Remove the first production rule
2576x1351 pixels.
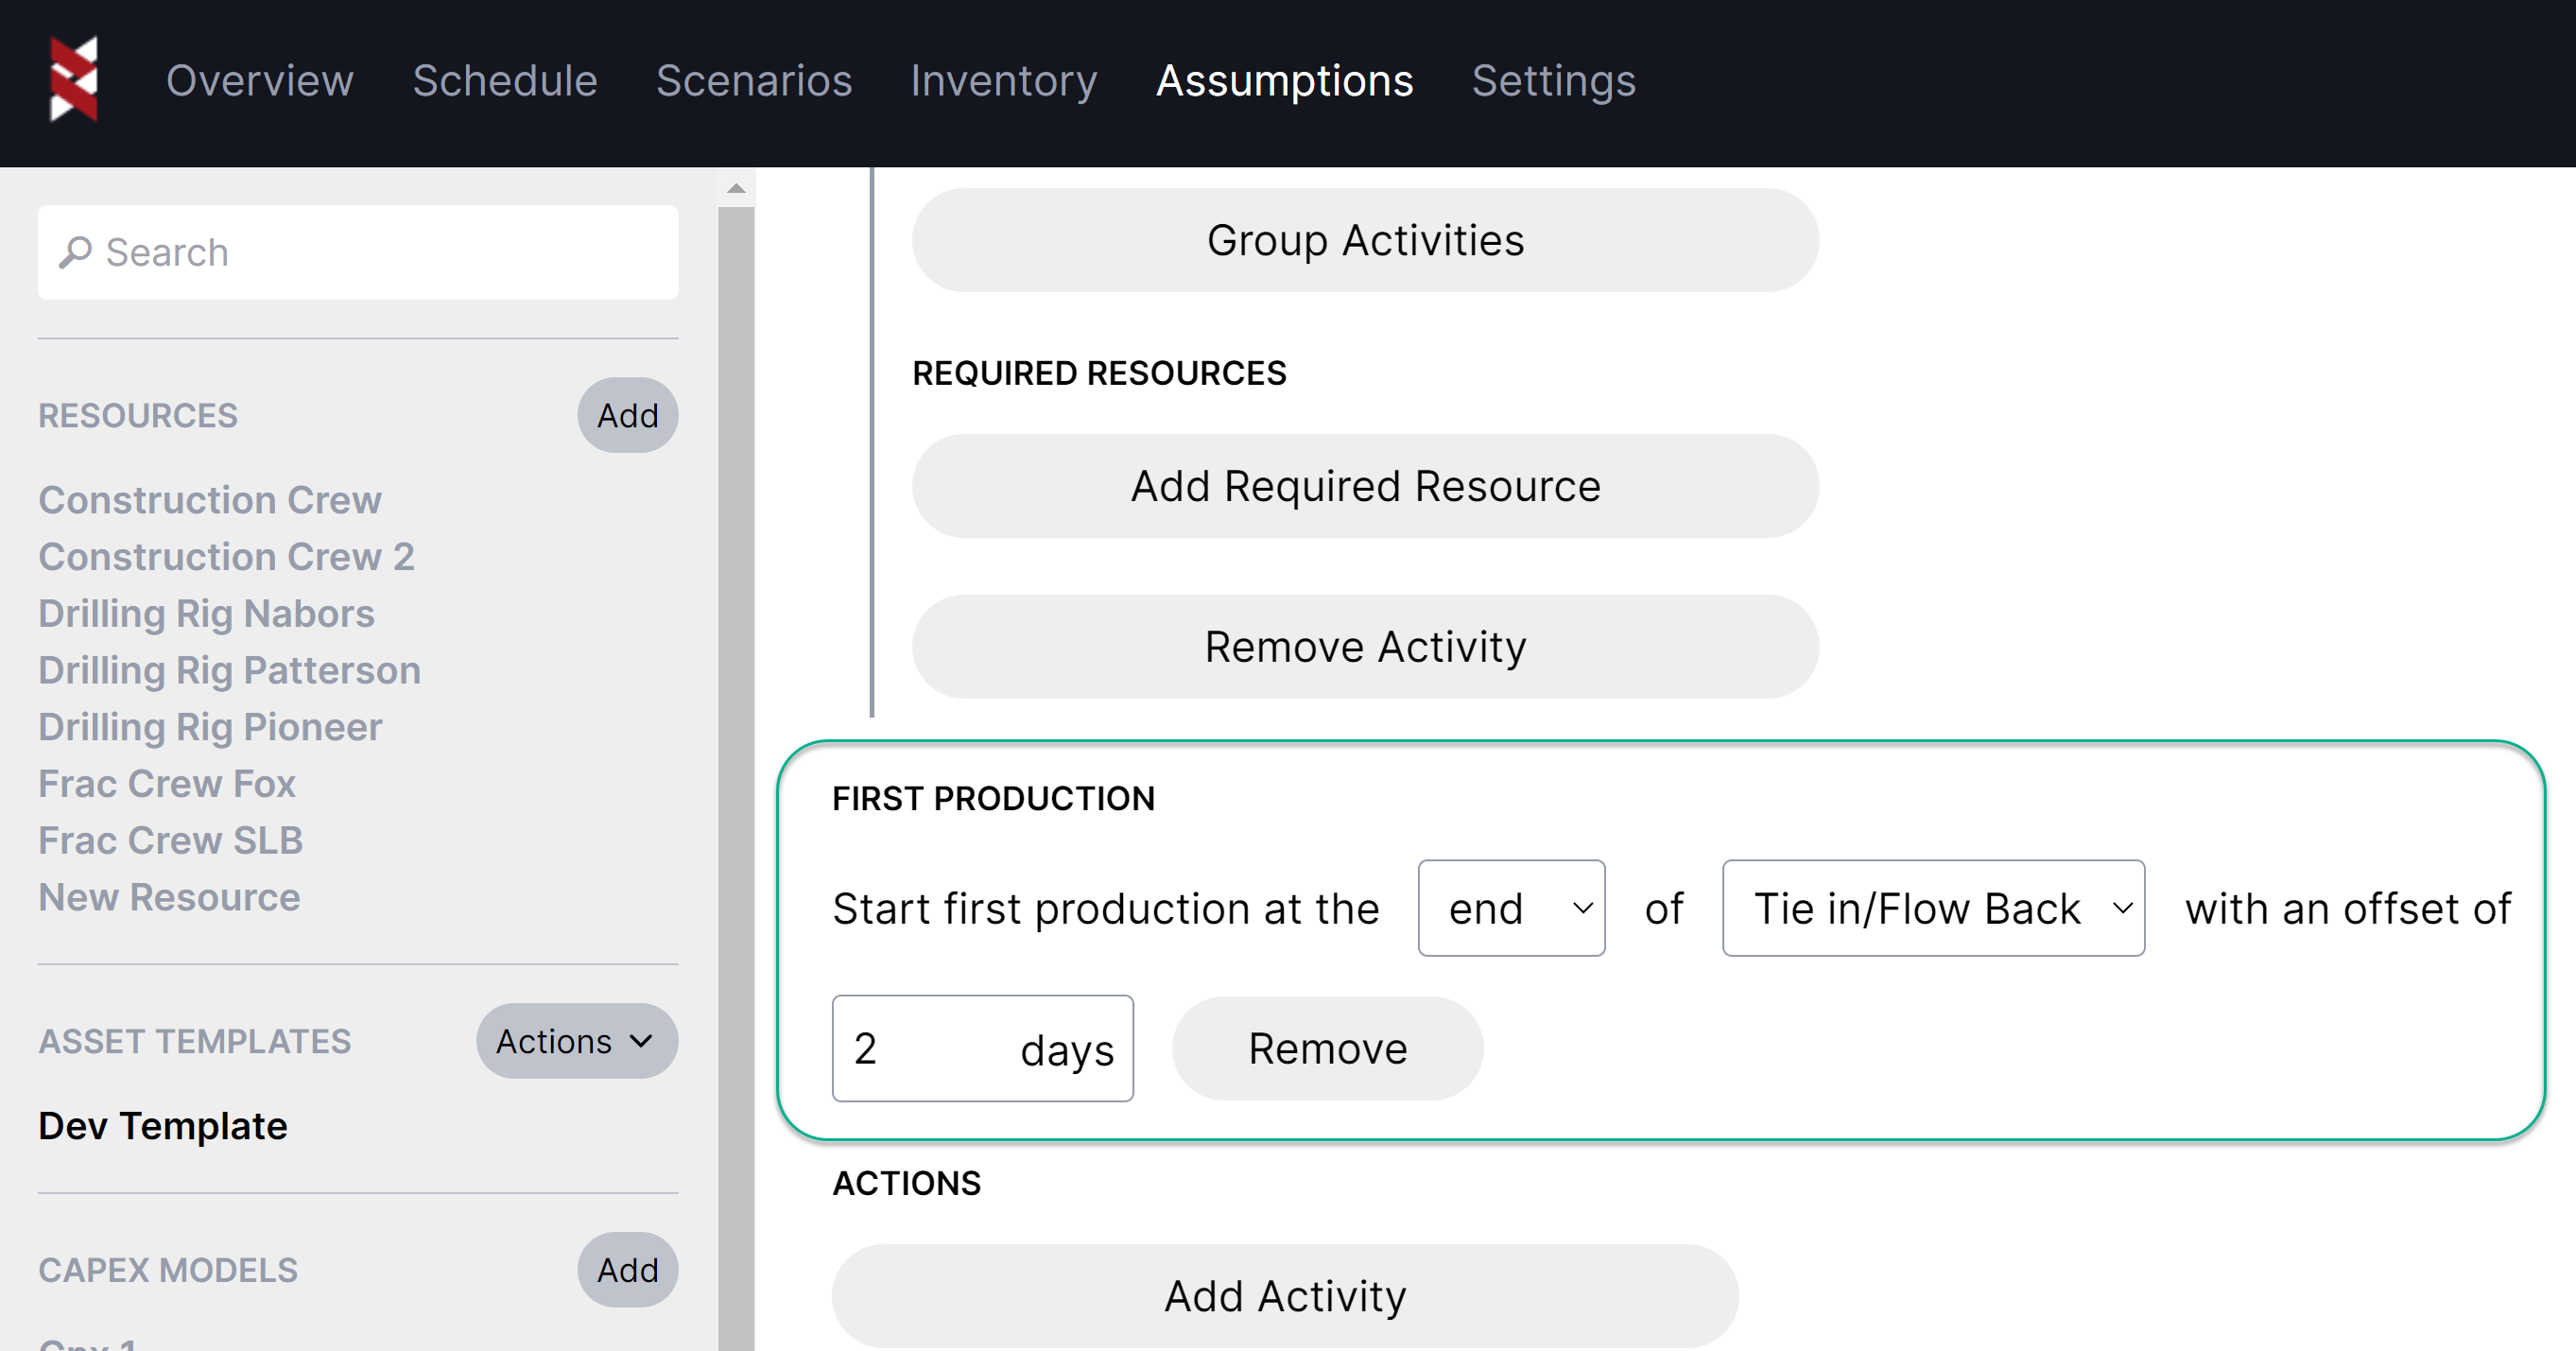[1327, 1048]
